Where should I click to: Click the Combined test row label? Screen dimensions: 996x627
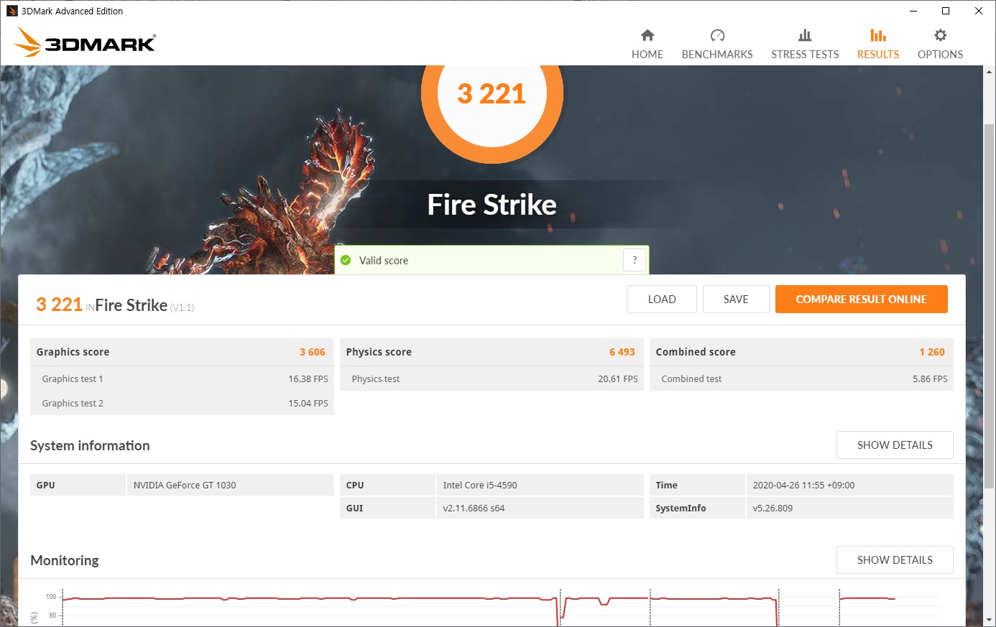pos(691,379)
